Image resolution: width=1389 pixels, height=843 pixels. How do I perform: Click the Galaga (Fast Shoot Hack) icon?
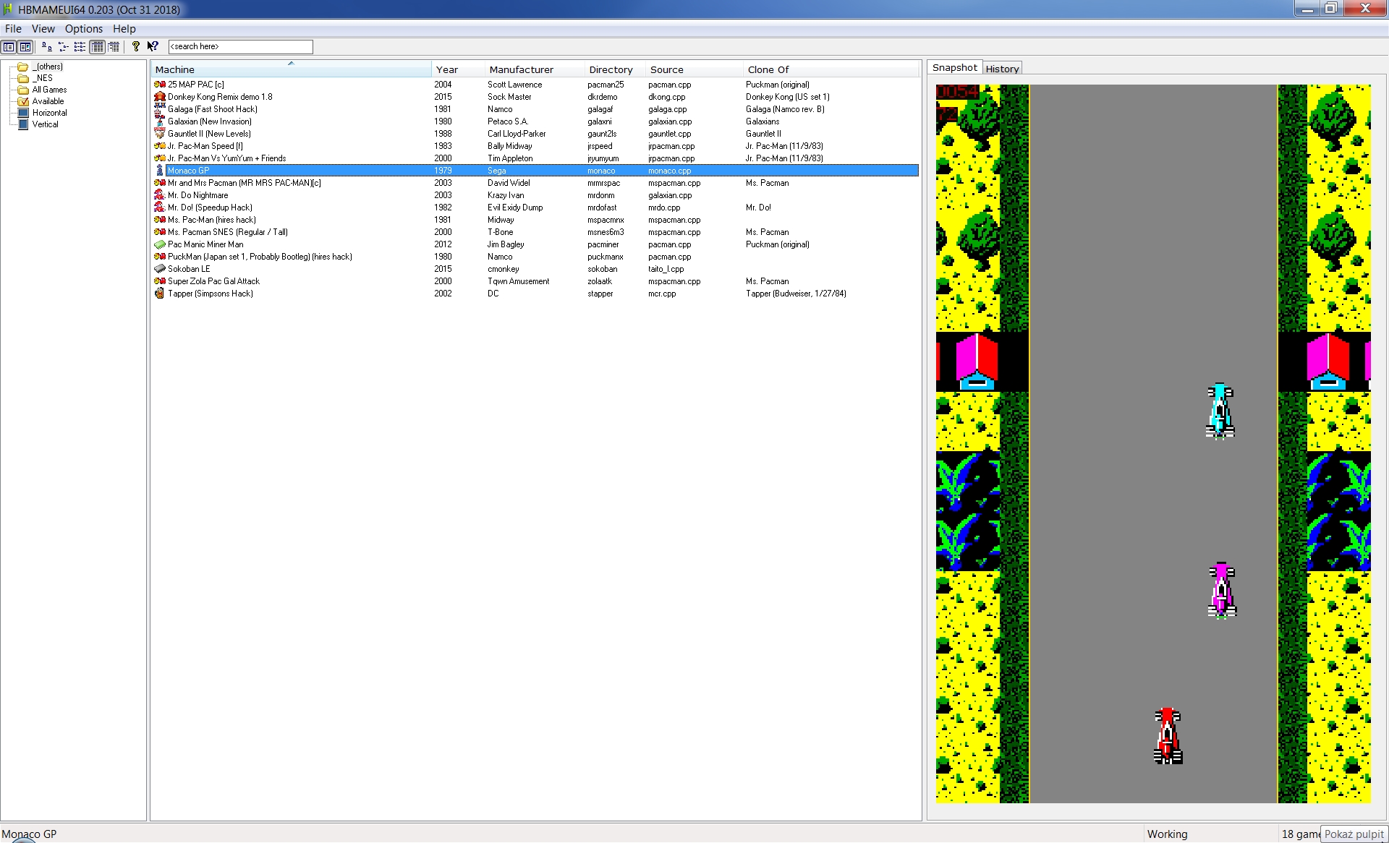(160, 109)
